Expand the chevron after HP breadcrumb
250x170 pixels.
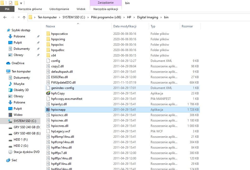[x=134, y=17]
